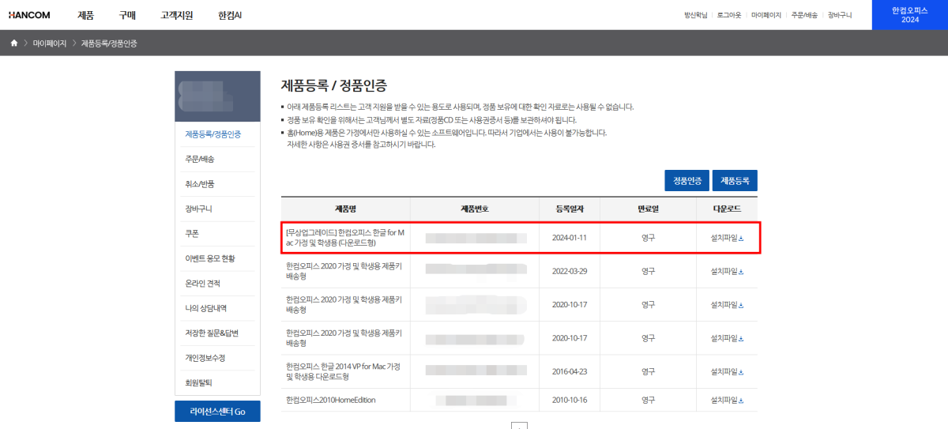Click the HANCOM logo
This screenshot has width=948, height=429.
point(30,15)
